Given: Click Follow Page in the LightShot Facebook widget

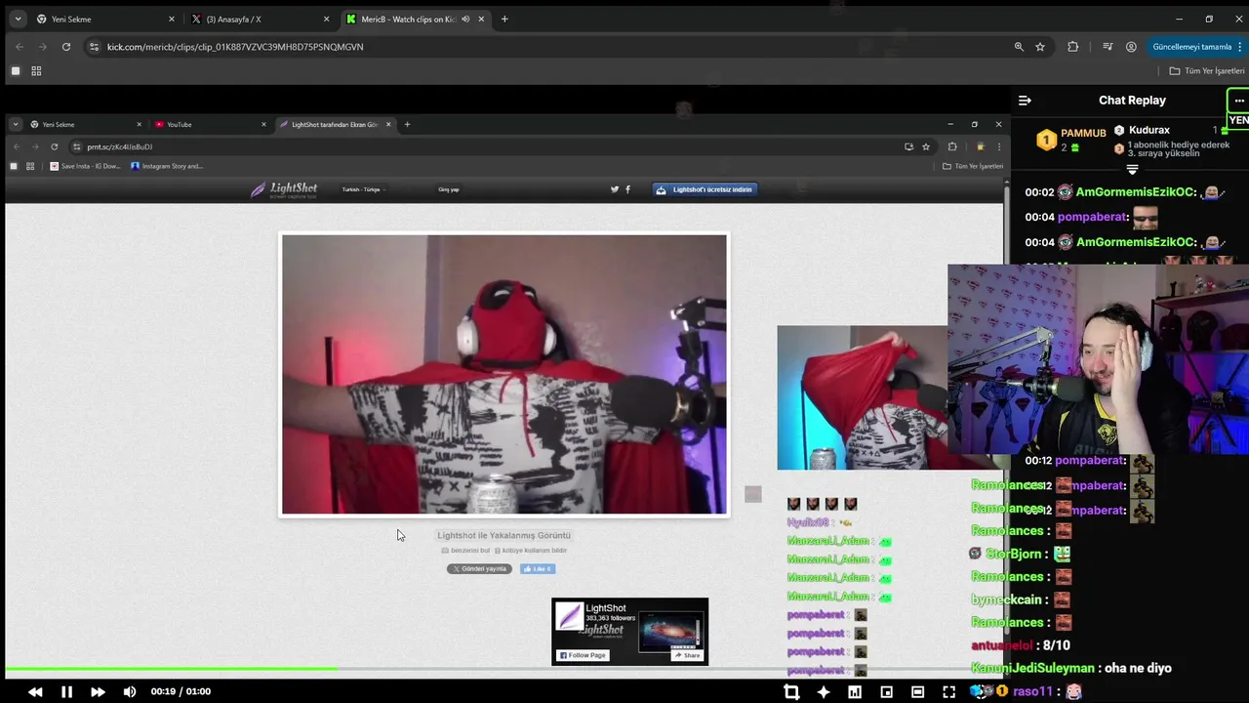Looking at the screenshot, I should point(584,655).
